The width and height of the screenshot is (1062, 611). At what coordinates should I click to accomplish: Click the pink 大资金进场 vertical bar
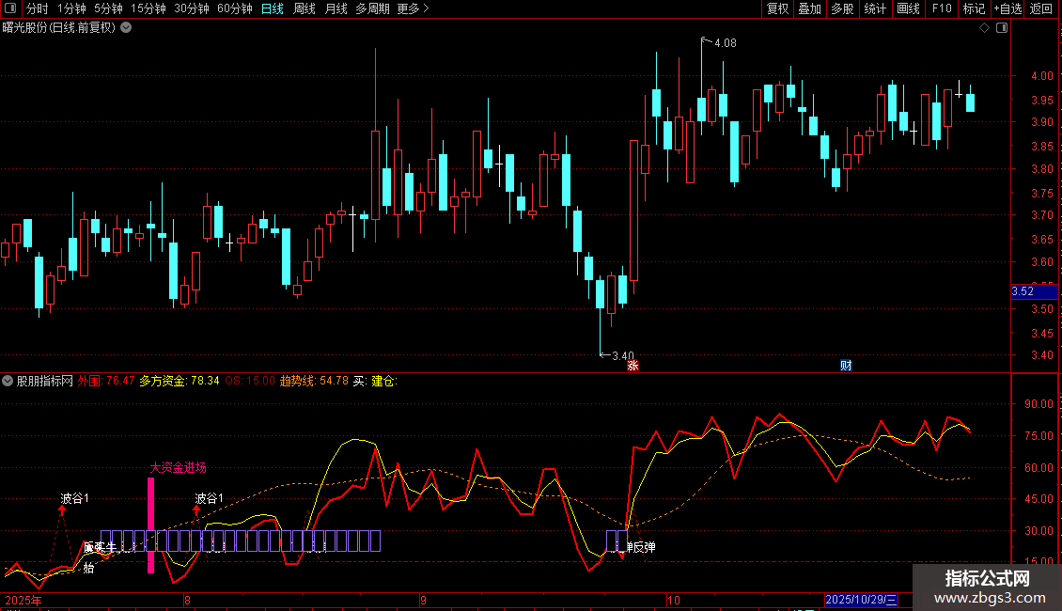point(151,525)
